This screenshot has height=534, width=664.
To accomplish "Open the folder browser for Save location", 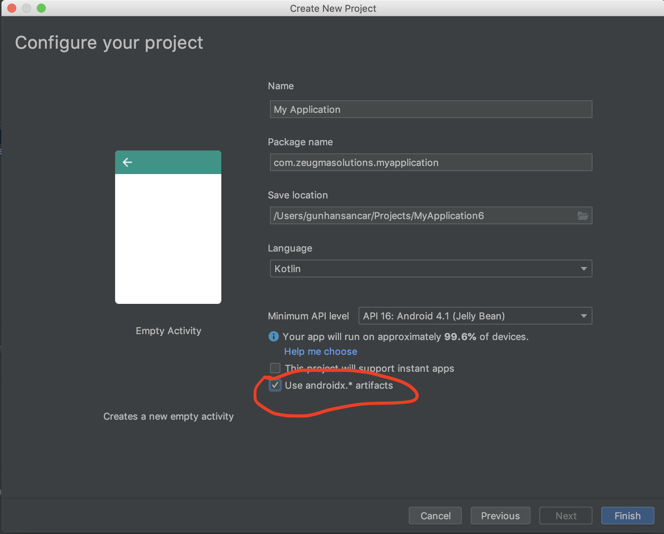I will coord(583,216).
